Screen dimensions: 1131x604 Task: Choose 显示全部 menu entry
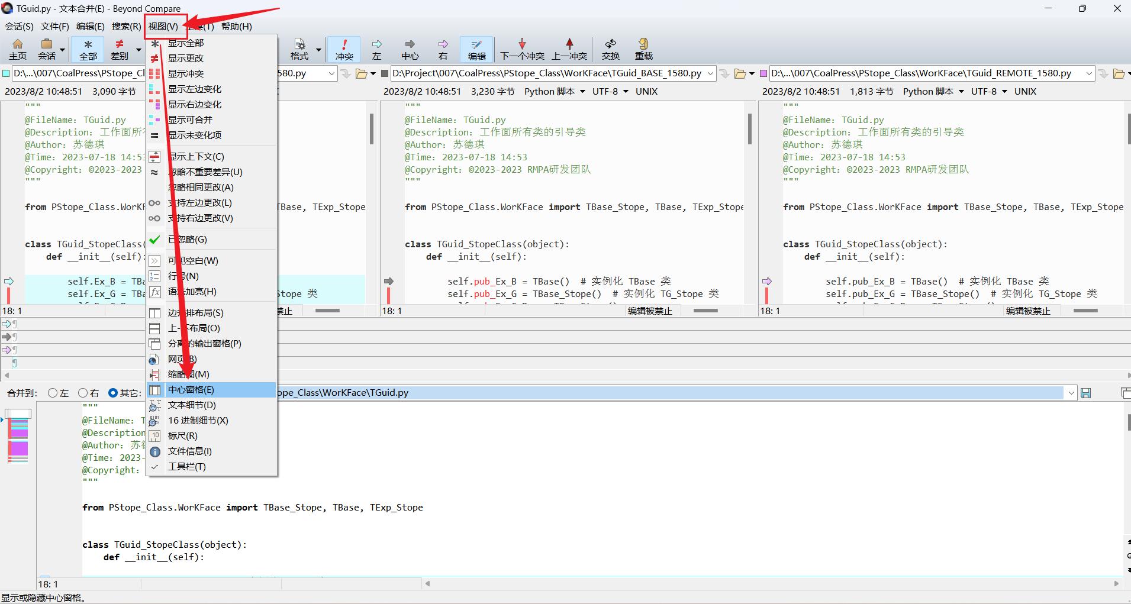tap(211, 43)
